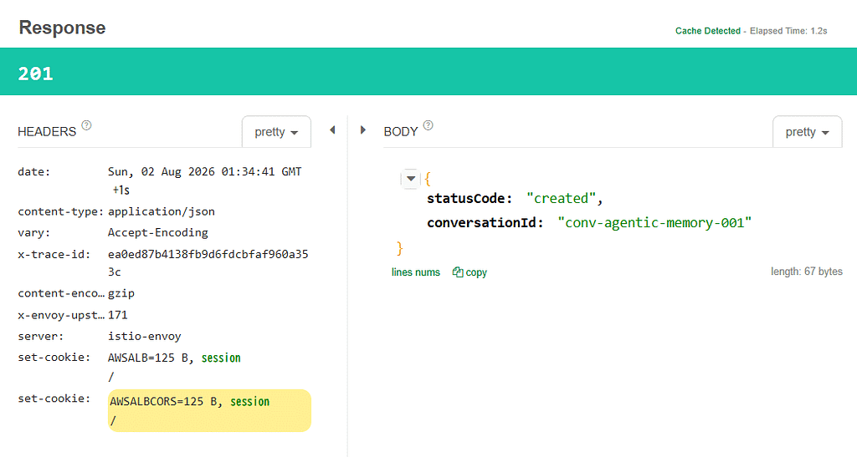Click the 201 status code banner
Screen dimensions: 857x457
[x=428, y=72]
